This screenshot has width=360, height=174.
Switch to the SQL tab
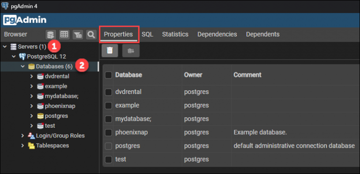pos(147,34)
